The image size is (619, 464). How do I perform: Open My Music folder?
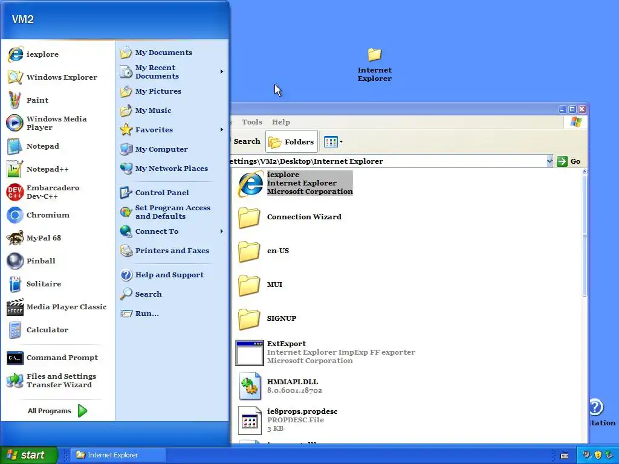pos(172,111)
